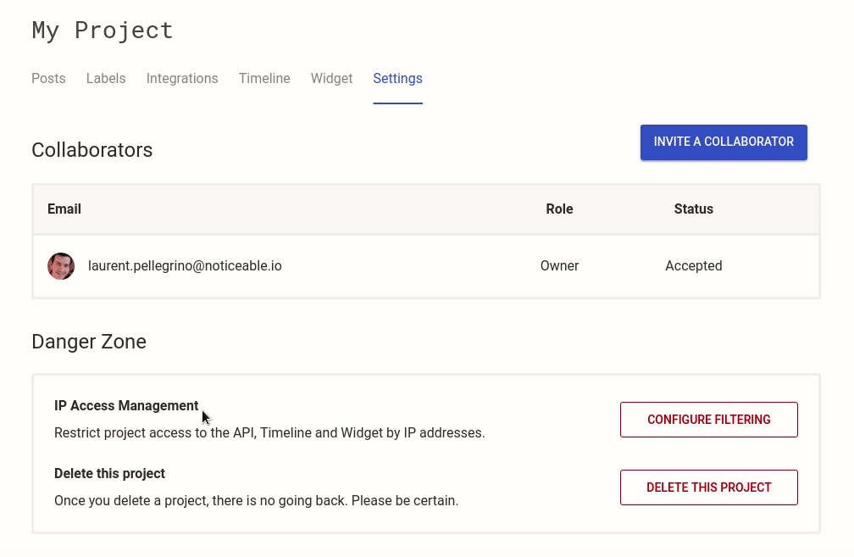Click the collaborator avatar photo
This screenshot has width=854, height=557.
(x=61, y=266)
